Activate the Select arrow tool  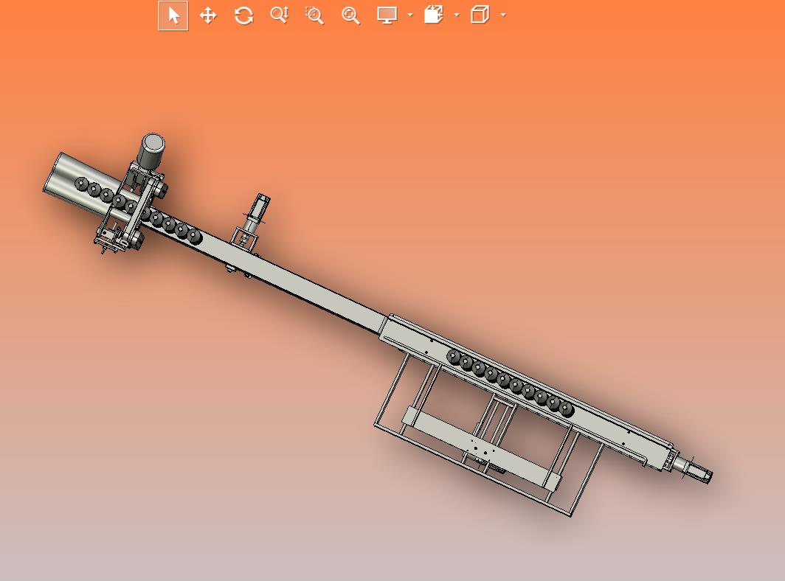pyautogui.click(x=173, y=15)
